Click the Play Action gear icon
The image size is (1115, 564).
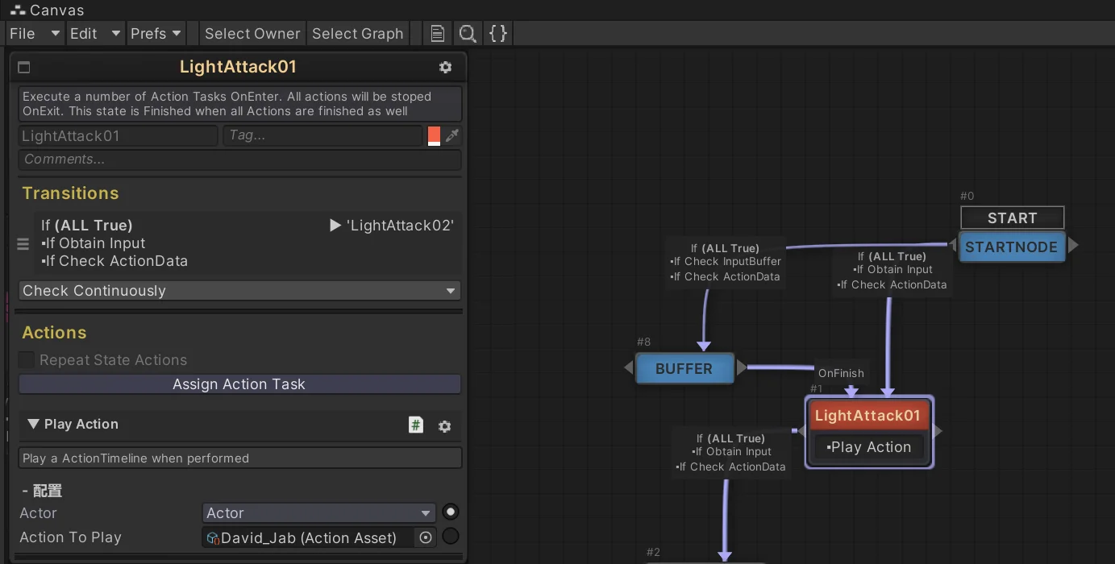pyautogui.click(x=444, y=426)
